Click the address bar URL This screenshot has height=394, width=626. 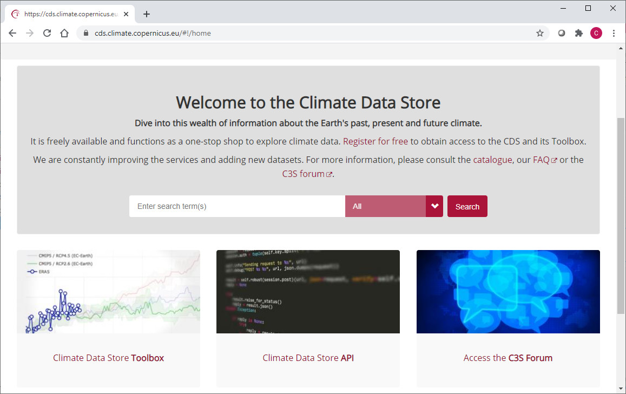click(x=153, y=33)
